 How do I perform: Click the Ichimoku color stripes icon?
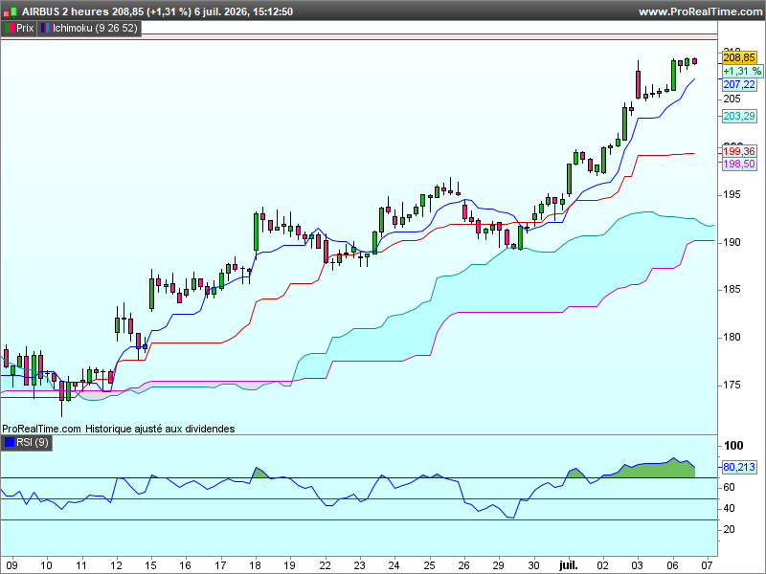46,29
